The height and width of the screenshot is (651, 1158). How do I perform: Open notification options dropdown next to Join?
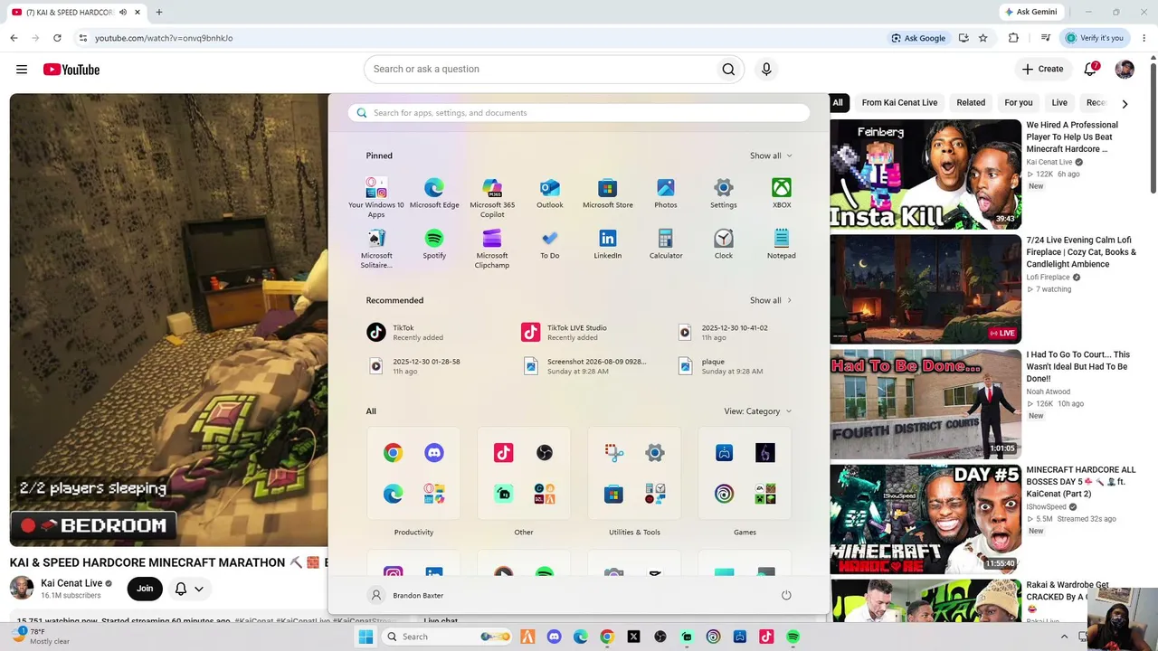(x=189, y=589)
